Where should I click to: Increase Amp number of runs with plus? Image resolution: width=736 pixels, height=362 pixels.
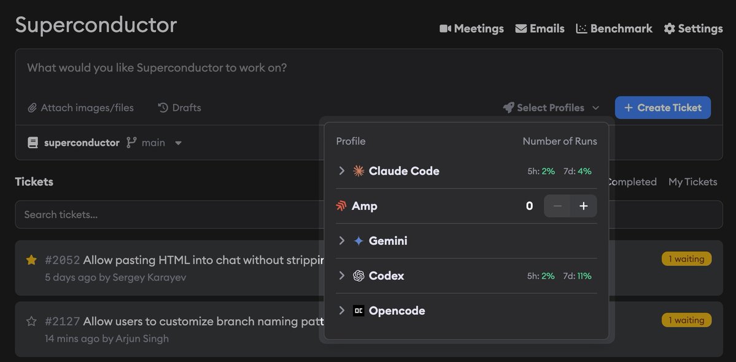(583, 206)
